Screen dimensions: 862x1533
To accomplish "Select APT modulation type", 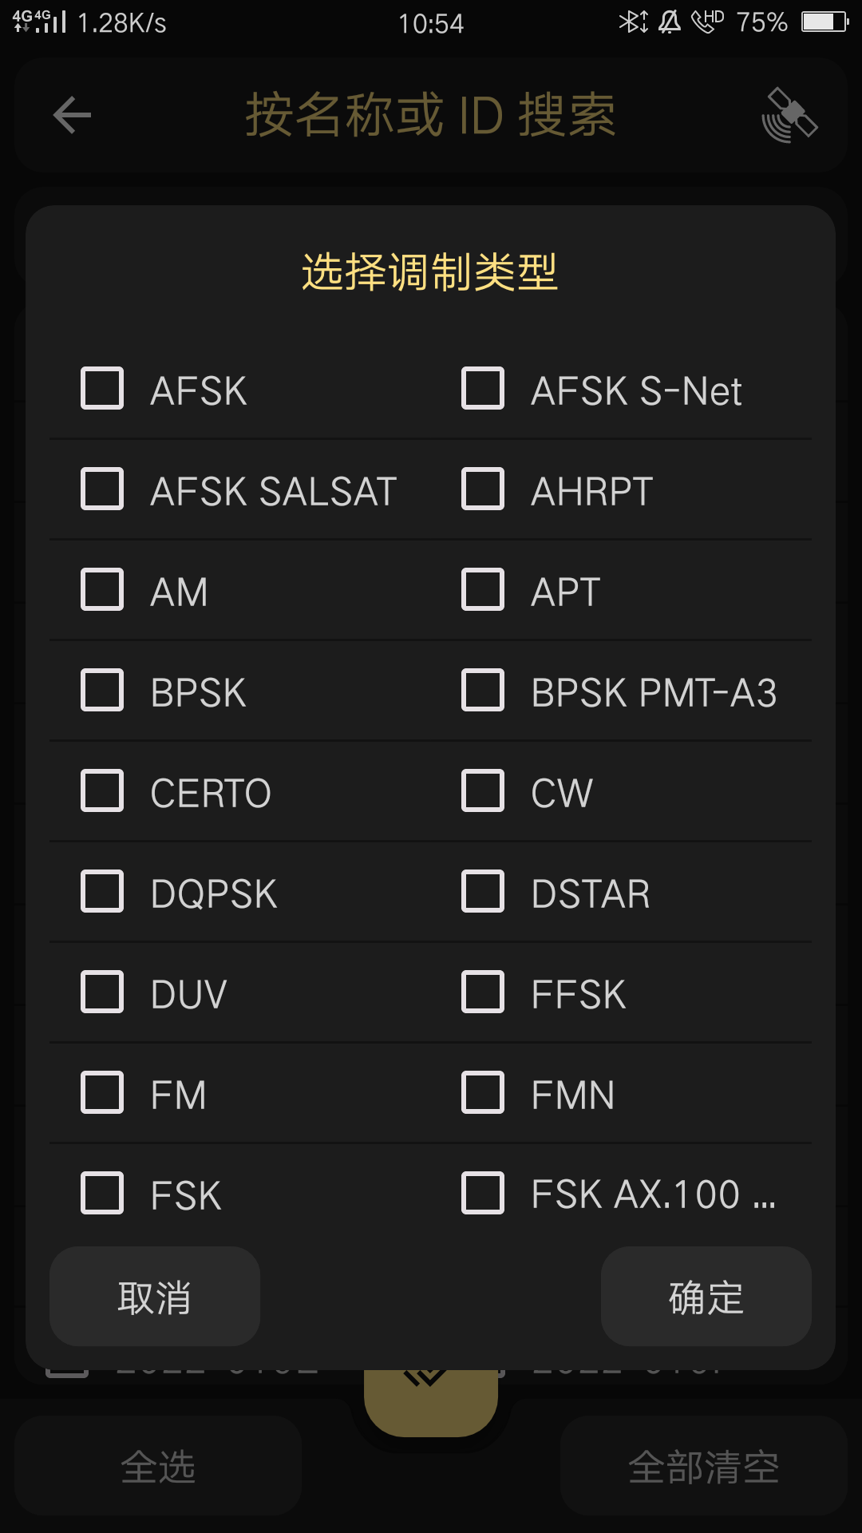I will coord(483,590).
